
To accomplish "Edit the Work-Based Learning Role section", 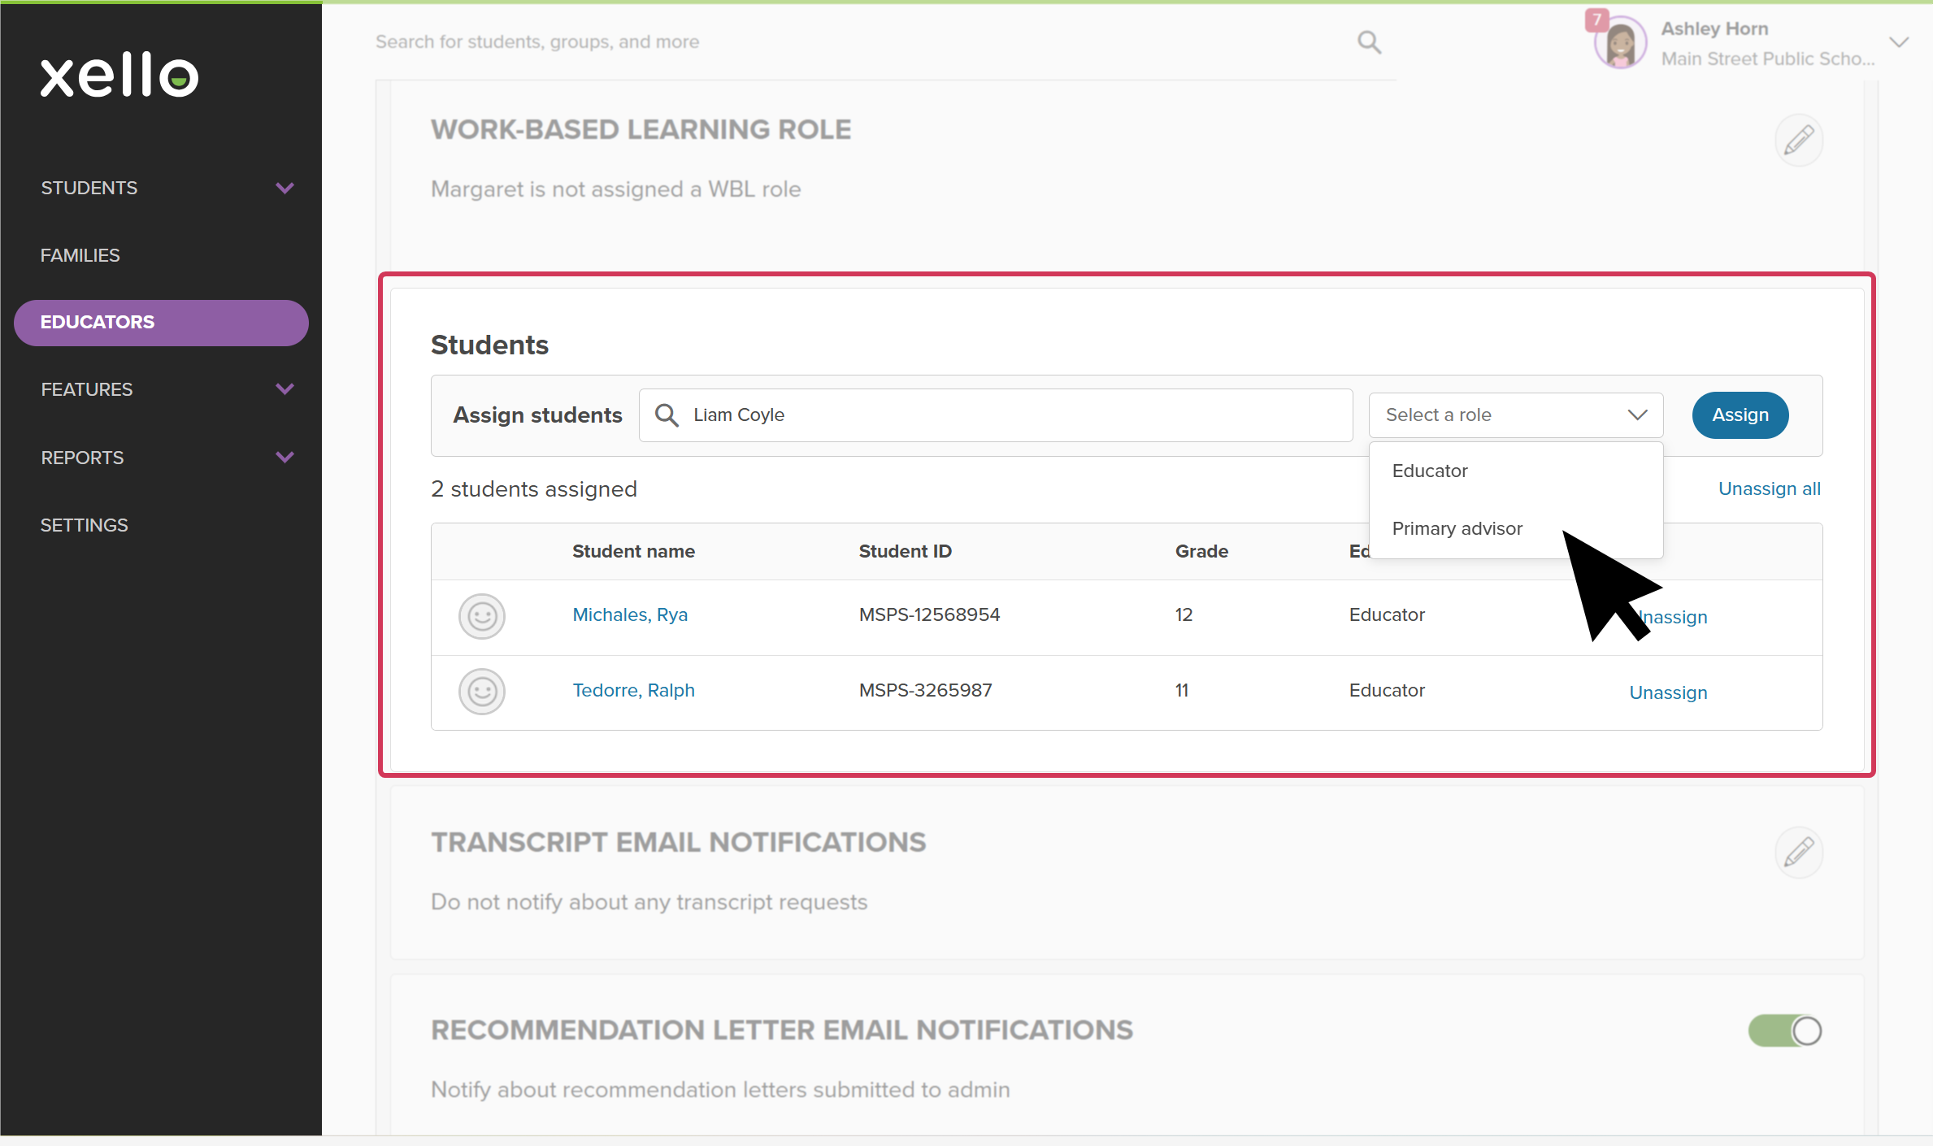I will click(1798, 140).
